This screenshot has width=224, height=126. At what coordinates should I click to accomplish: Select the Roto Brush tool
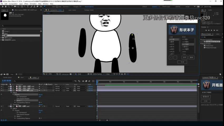[41, 7]
